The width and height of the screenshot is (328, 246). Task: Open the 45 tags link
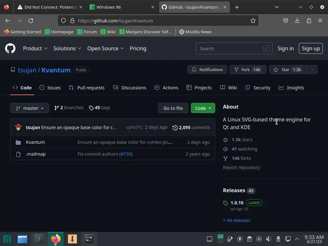(x=100, y=108)
